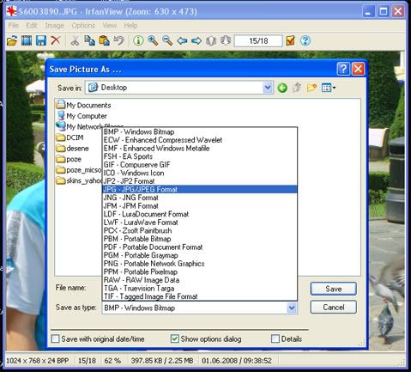Open My Computer in file list
Viewport: 411px width, 372px height.
(x=82, y=116)
